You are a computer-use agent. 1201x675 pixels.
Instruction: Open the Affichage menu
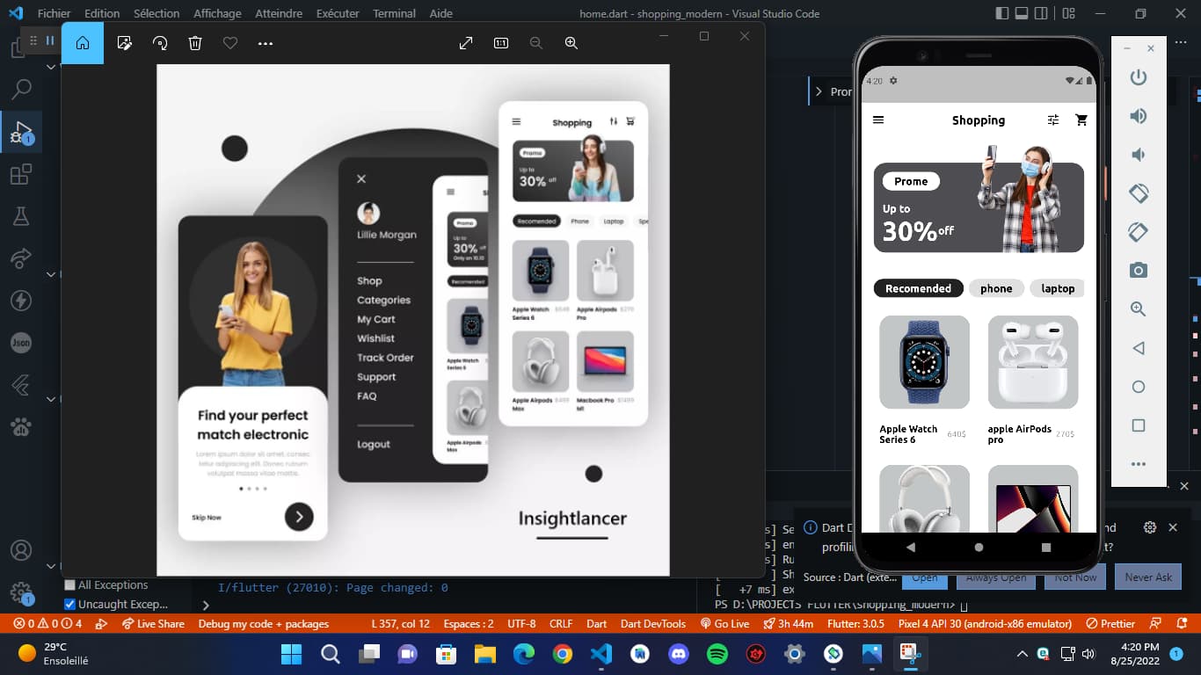click(x=217, y=13)
